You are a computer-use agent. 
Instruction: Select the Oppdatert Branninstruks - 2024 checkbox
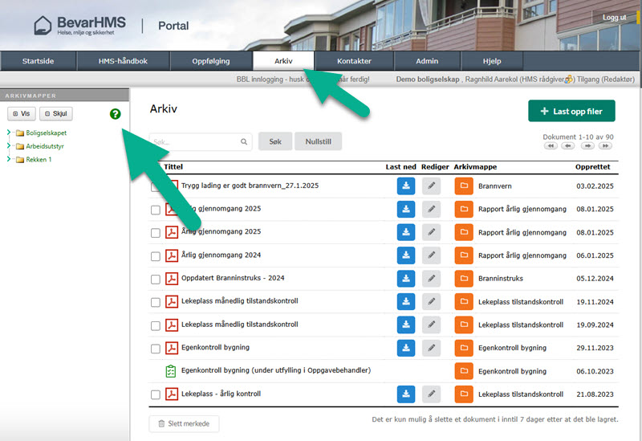[156, 280]
